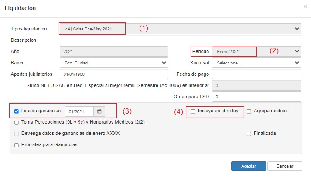Click the Año field showing 2021
The width and height of the screenshot is (311, 181).
tap(113, 51)
